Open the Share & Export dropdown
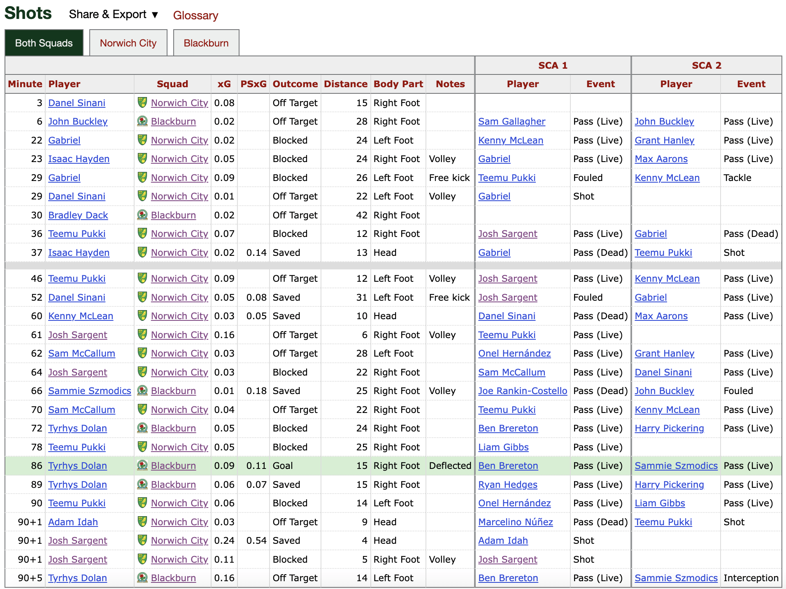786x589 pixels. pyautogui.click(x=114, y=14)
